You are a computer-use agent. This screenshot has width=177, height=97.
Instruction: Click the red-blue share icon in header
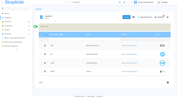(x=124, y=2)
